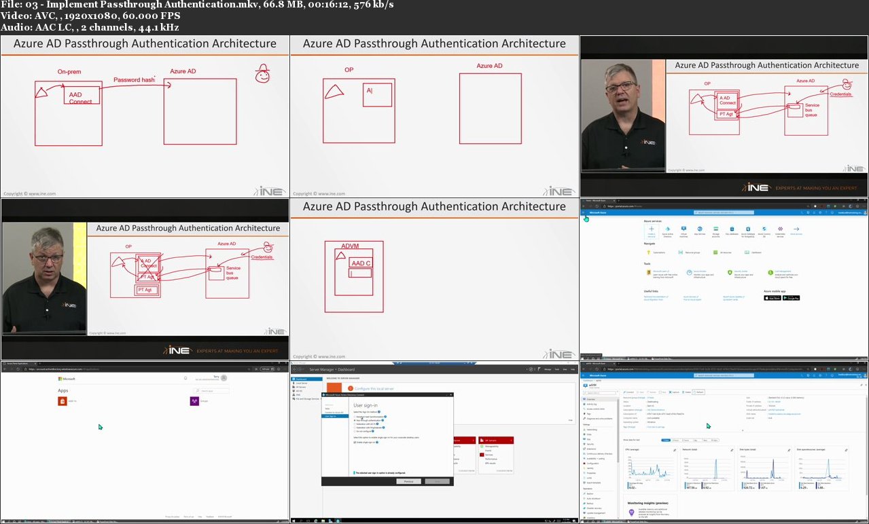The image size is (869, 524).
Task: Open Resource groups under Navigate
Action: (689, 252)
